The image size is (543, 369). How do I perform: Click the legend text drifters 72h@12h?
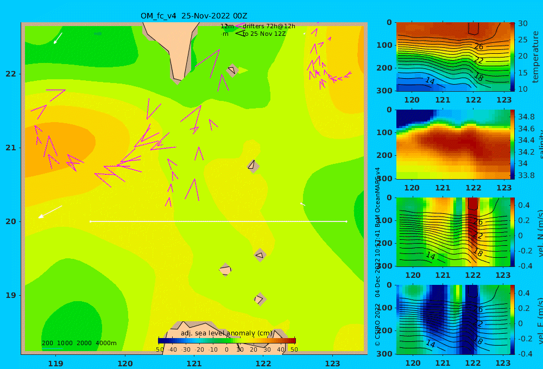pyautogui.click(x=269, y=26)
